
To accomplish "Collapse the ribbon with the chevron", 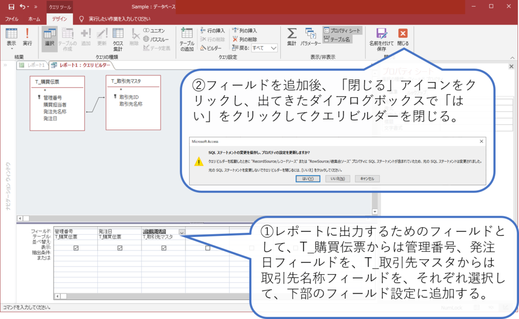I will (x=512, y=58).
